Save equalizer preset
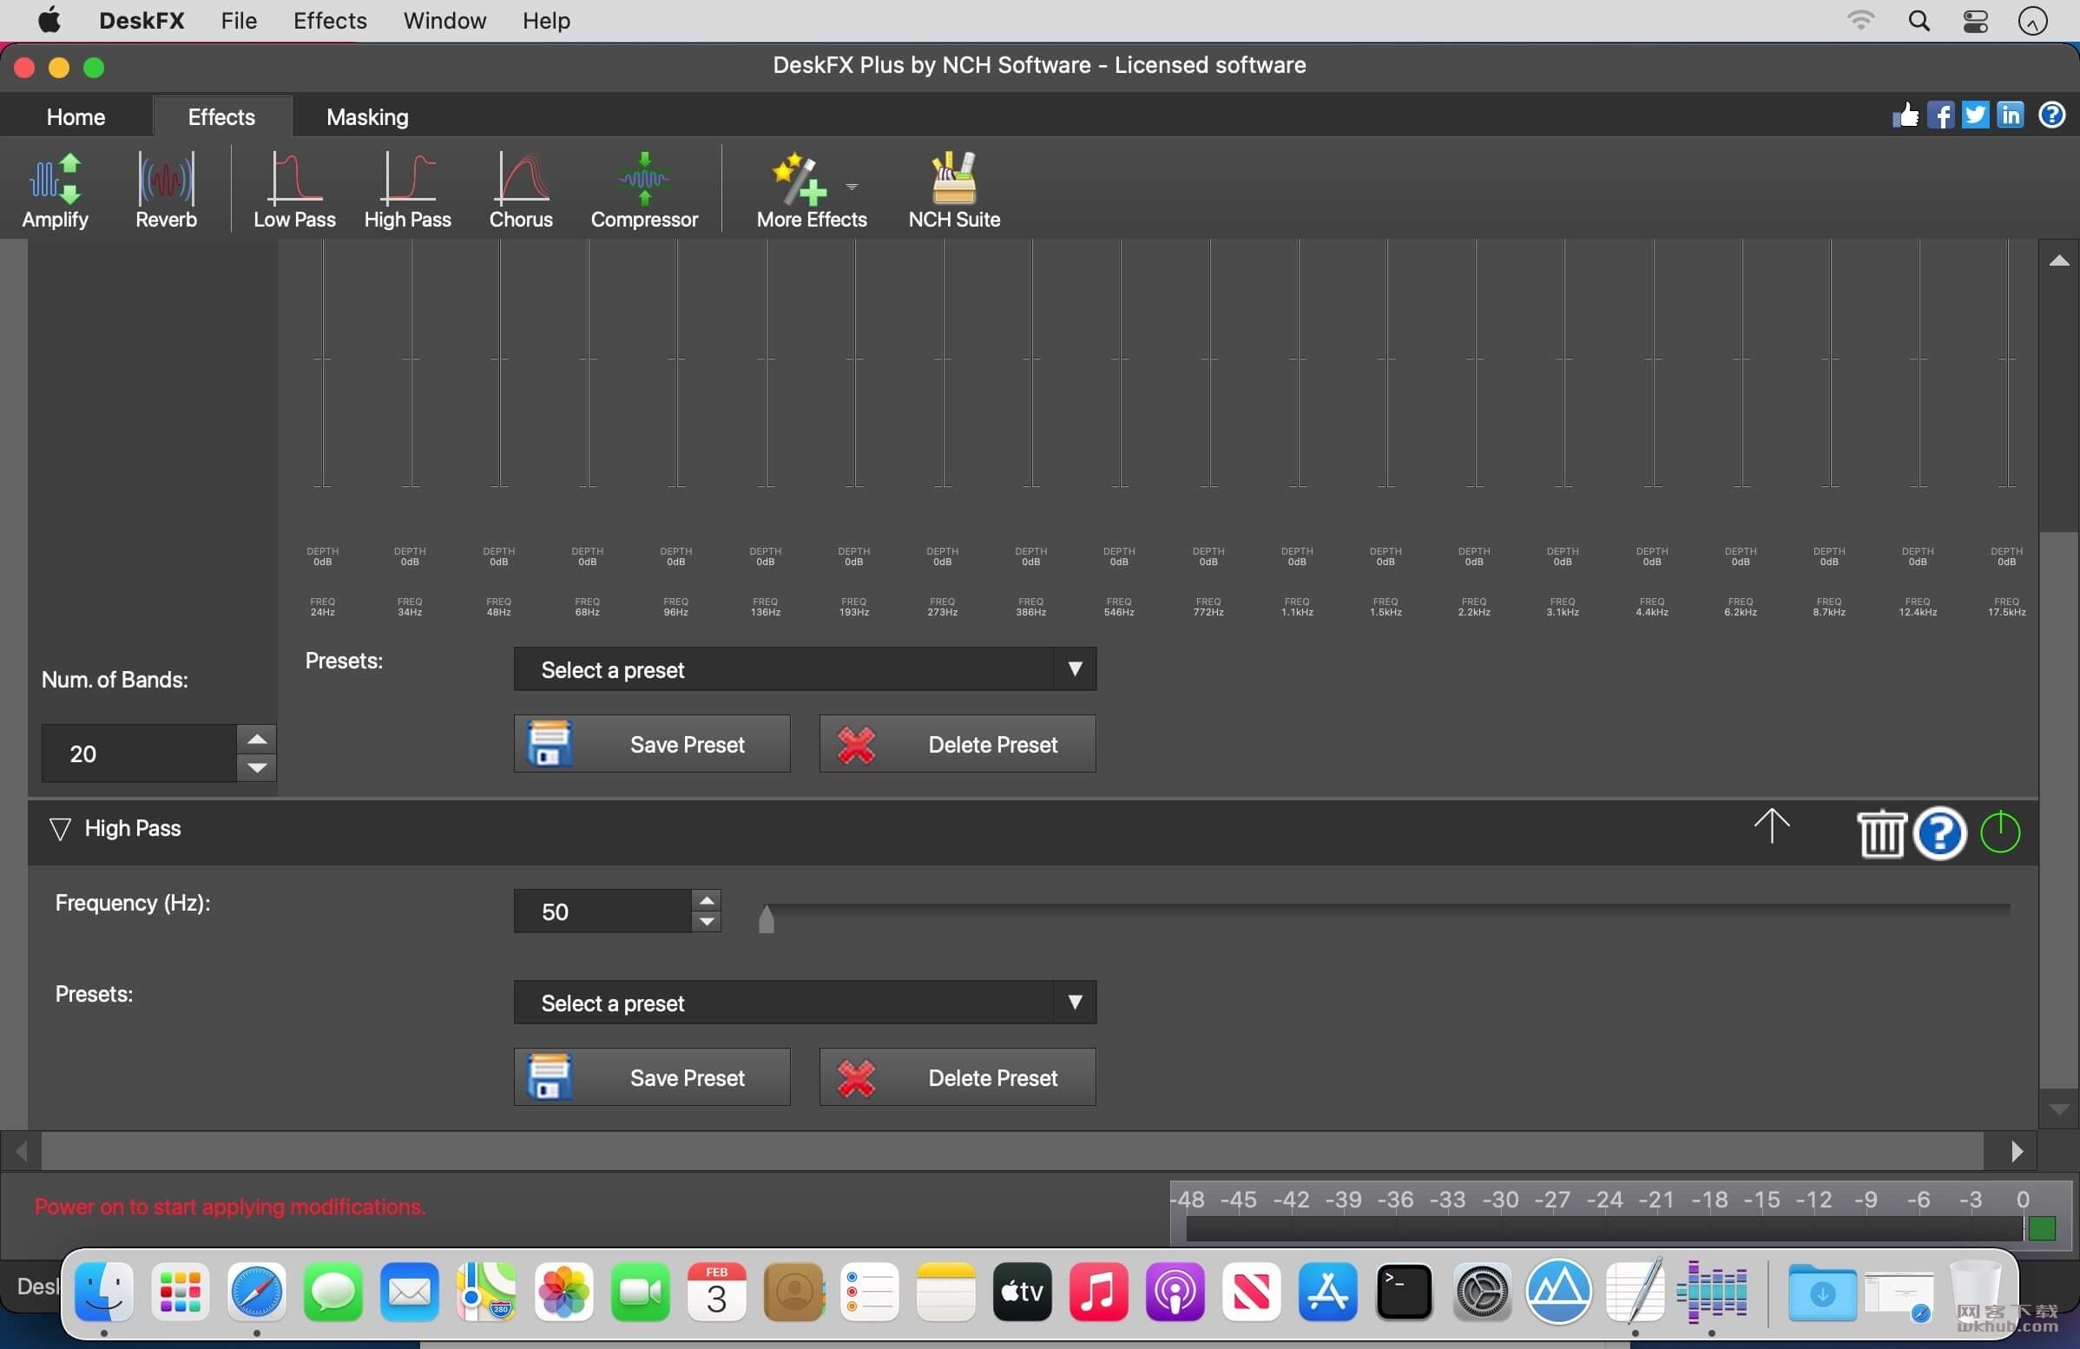 point(652,745)
